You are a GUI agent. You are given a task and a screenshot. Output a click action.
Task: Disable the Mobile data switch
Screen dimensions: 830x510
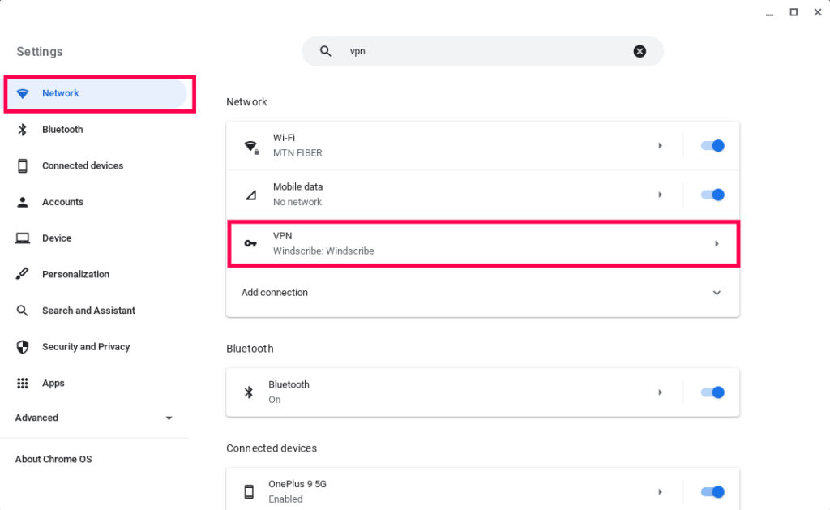[x=712, y=195]
